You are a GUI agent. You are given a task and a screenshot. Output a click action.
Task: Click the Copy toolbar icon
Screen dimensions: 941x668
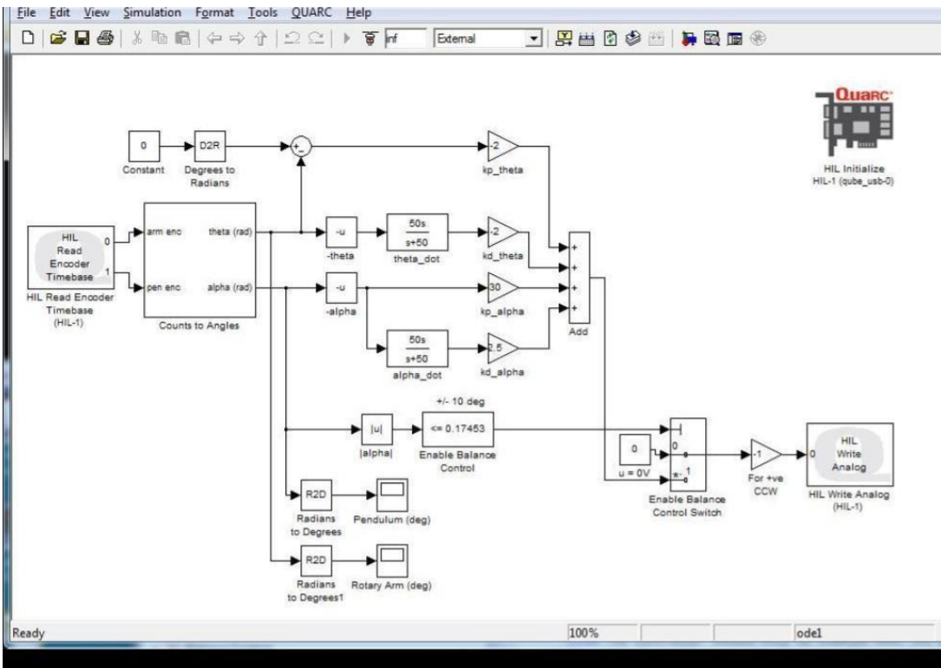(159, 38)
